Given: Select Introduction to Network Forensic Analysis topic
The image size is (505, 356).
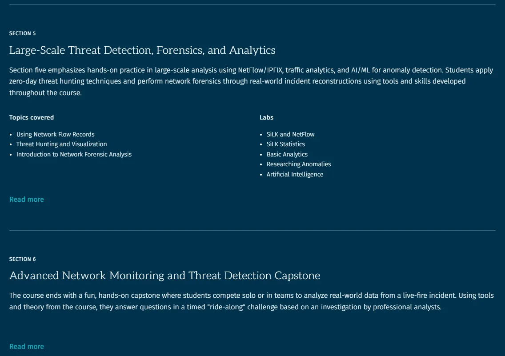Looking at the screenshot, I should 74,155.
